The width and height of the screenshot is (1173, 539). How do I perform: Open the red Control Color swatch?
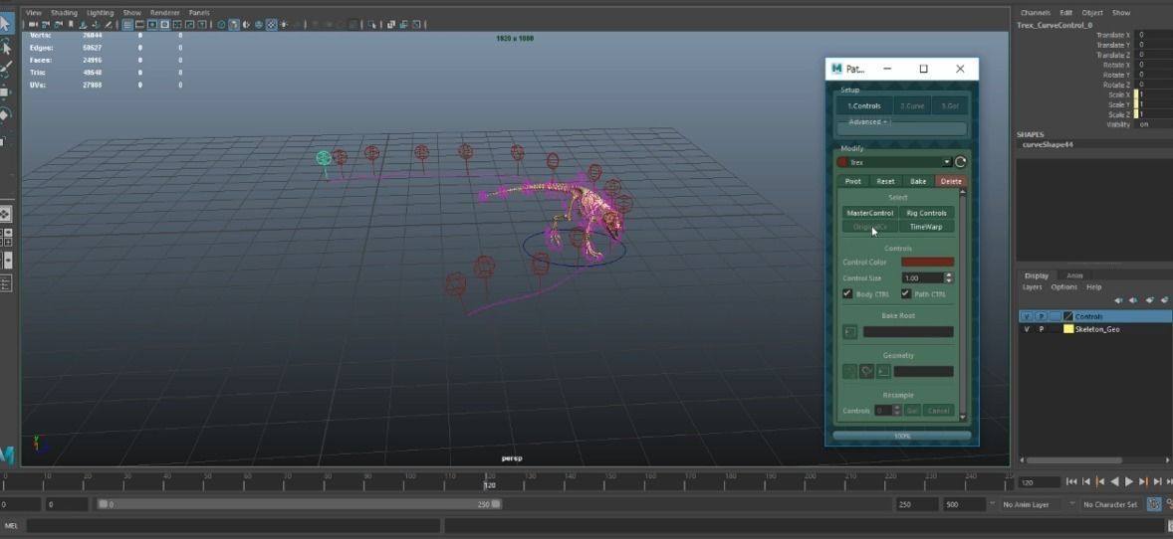[x=928, y=263]
